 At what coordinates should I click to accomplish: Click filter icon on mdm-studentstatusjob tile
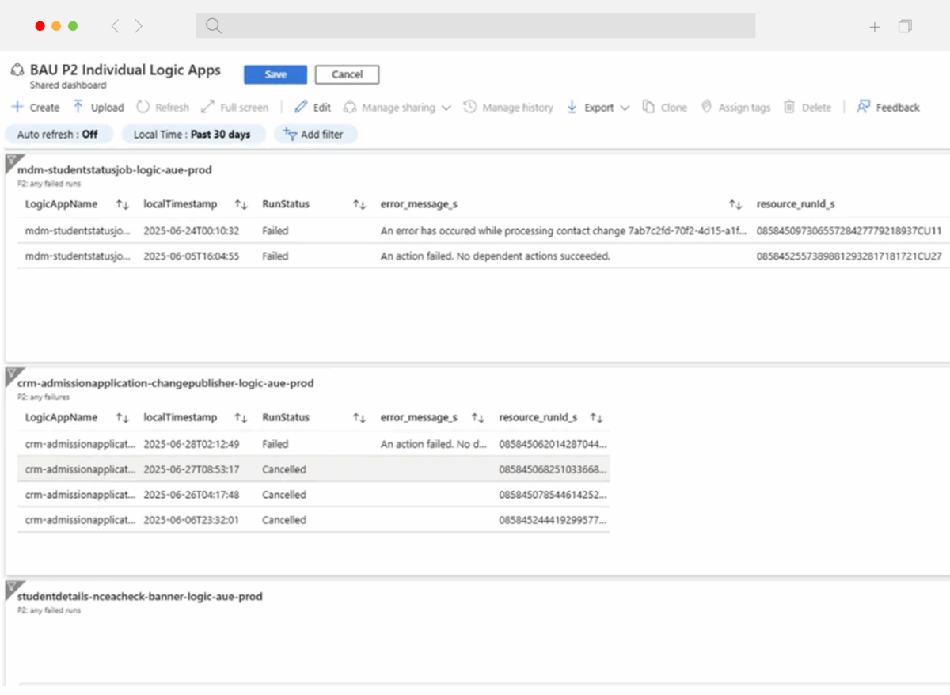pyautogui.click(x=10, y=161)
